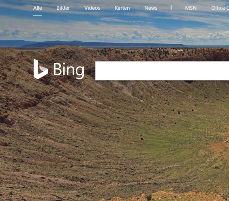Focus the Bing search input box

tap(162, 71)
